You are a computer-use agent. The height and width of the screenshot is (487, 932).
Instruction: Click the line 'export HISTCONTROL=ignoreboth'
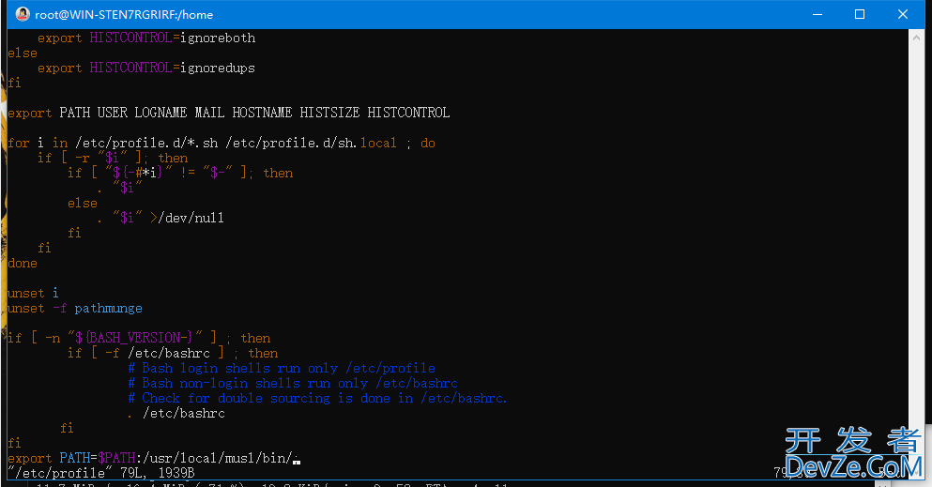[x=146, y=38]
